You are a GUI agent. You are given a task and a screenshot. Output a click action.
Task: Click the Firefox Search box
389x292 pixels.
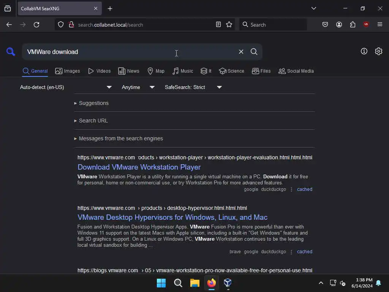273,25
